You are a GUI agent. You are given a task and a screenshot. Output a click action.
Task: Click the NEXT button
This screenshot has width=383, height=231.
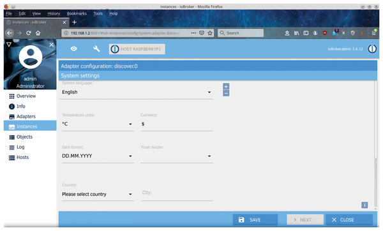(x=305, y=220)
